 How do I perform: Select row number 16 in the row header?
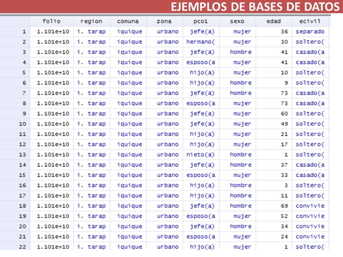click(15, 186)
